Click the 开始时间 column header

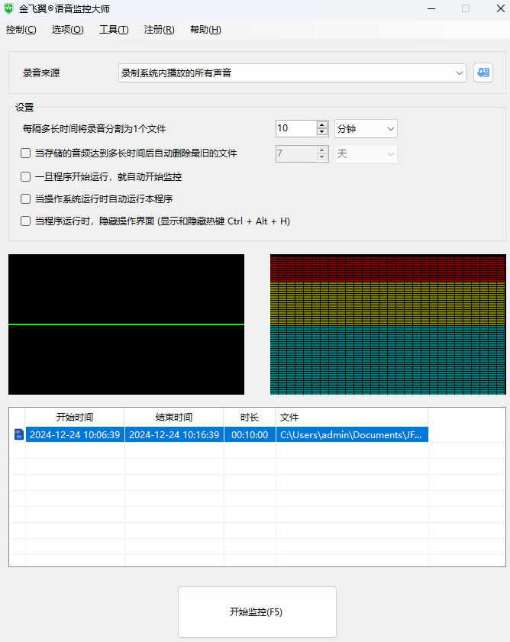click(75, 418)
